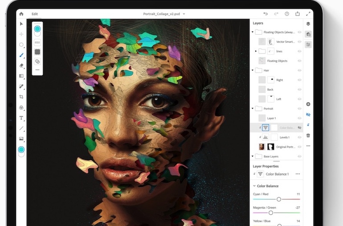The height and width of the screenshot is (226, 343).
Task: Enter full screen mode
Action: pos(308,14)
